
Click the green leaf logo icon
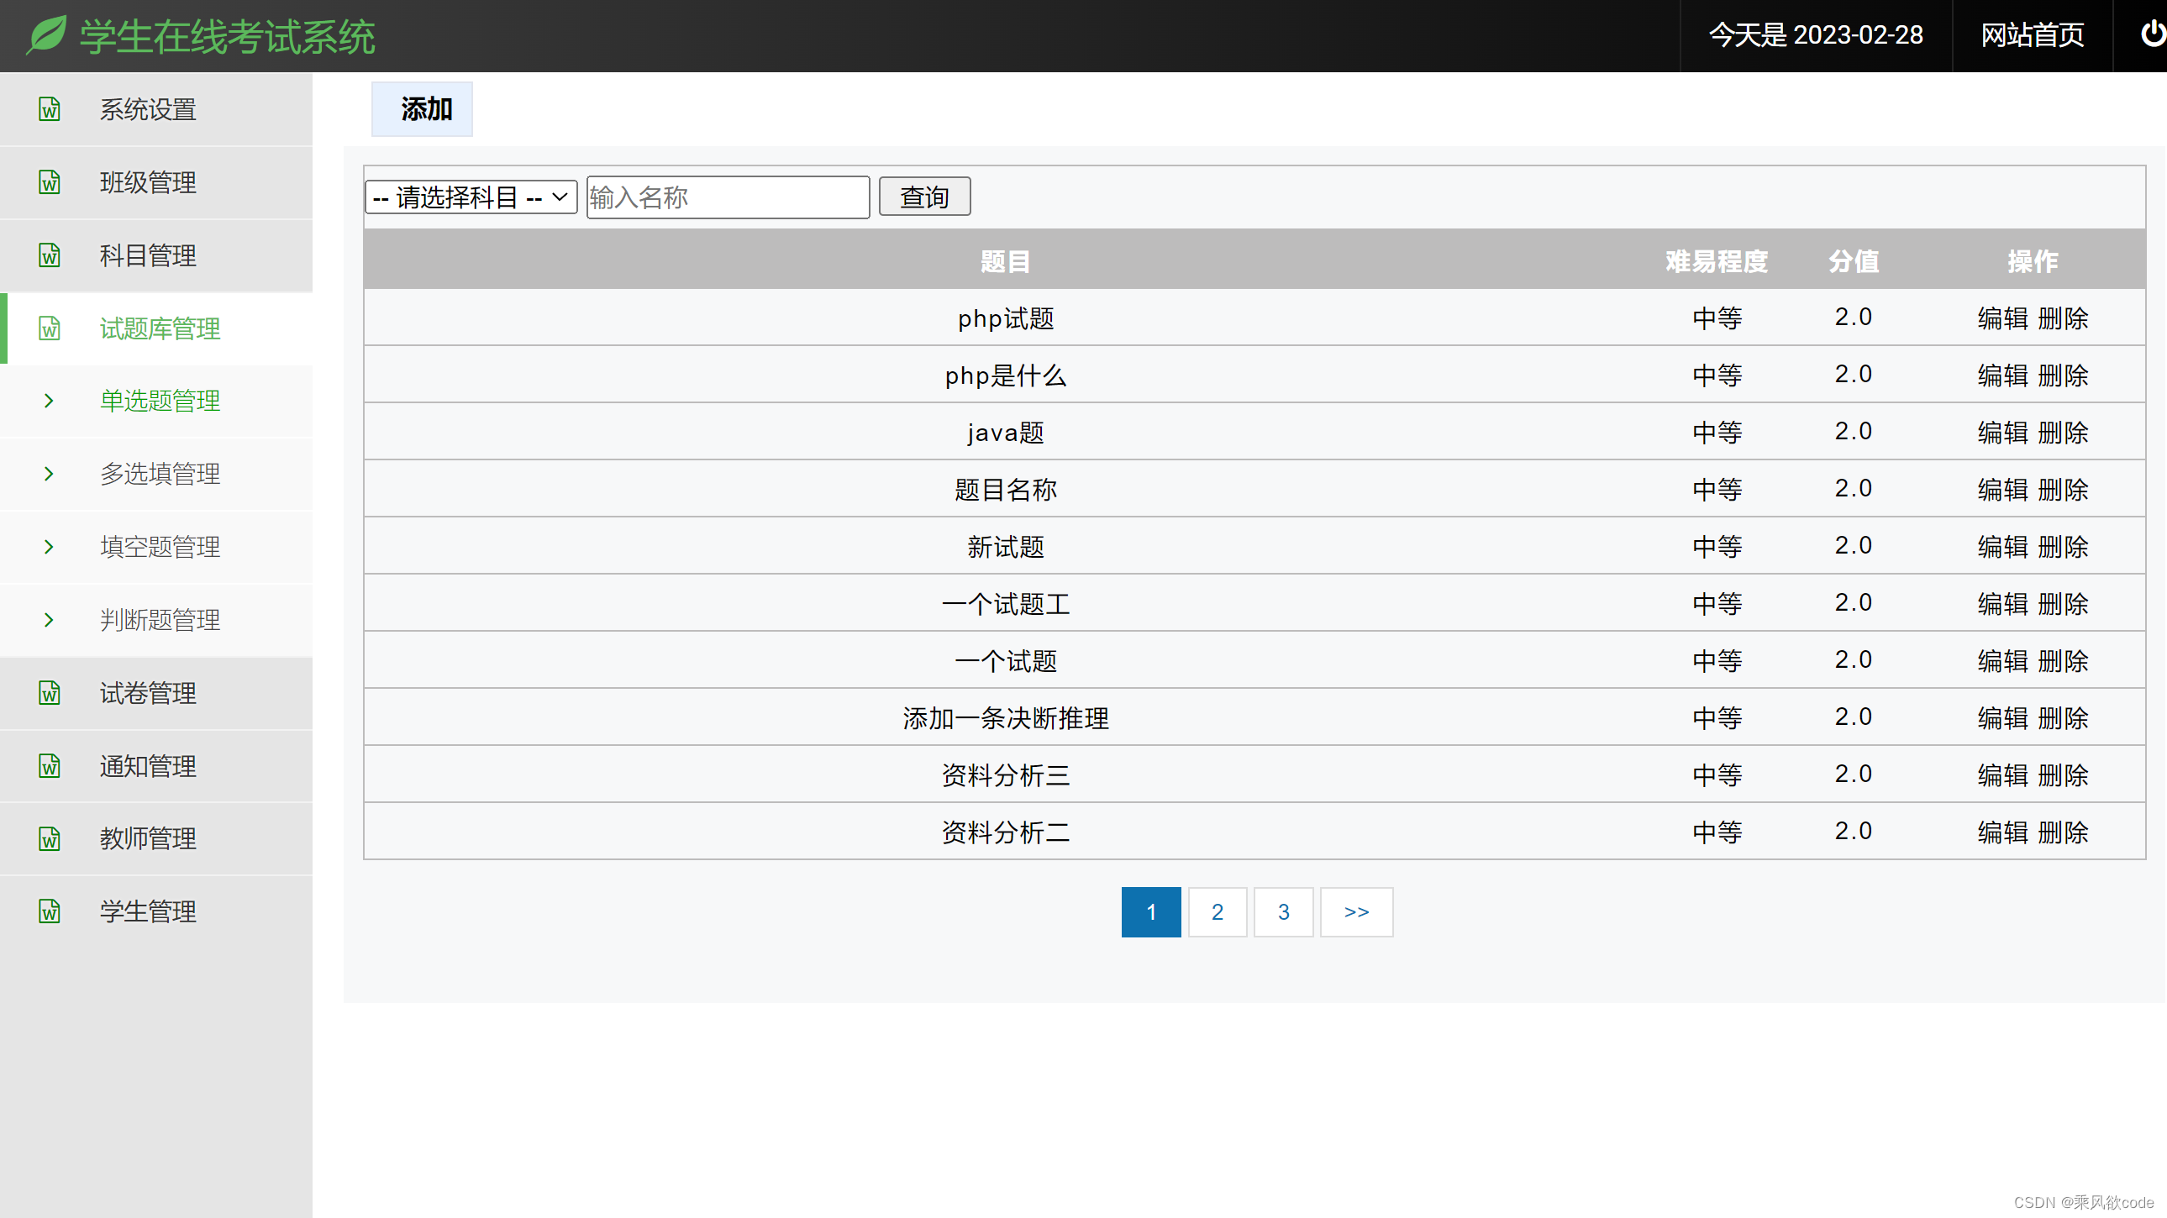point(46,34)
